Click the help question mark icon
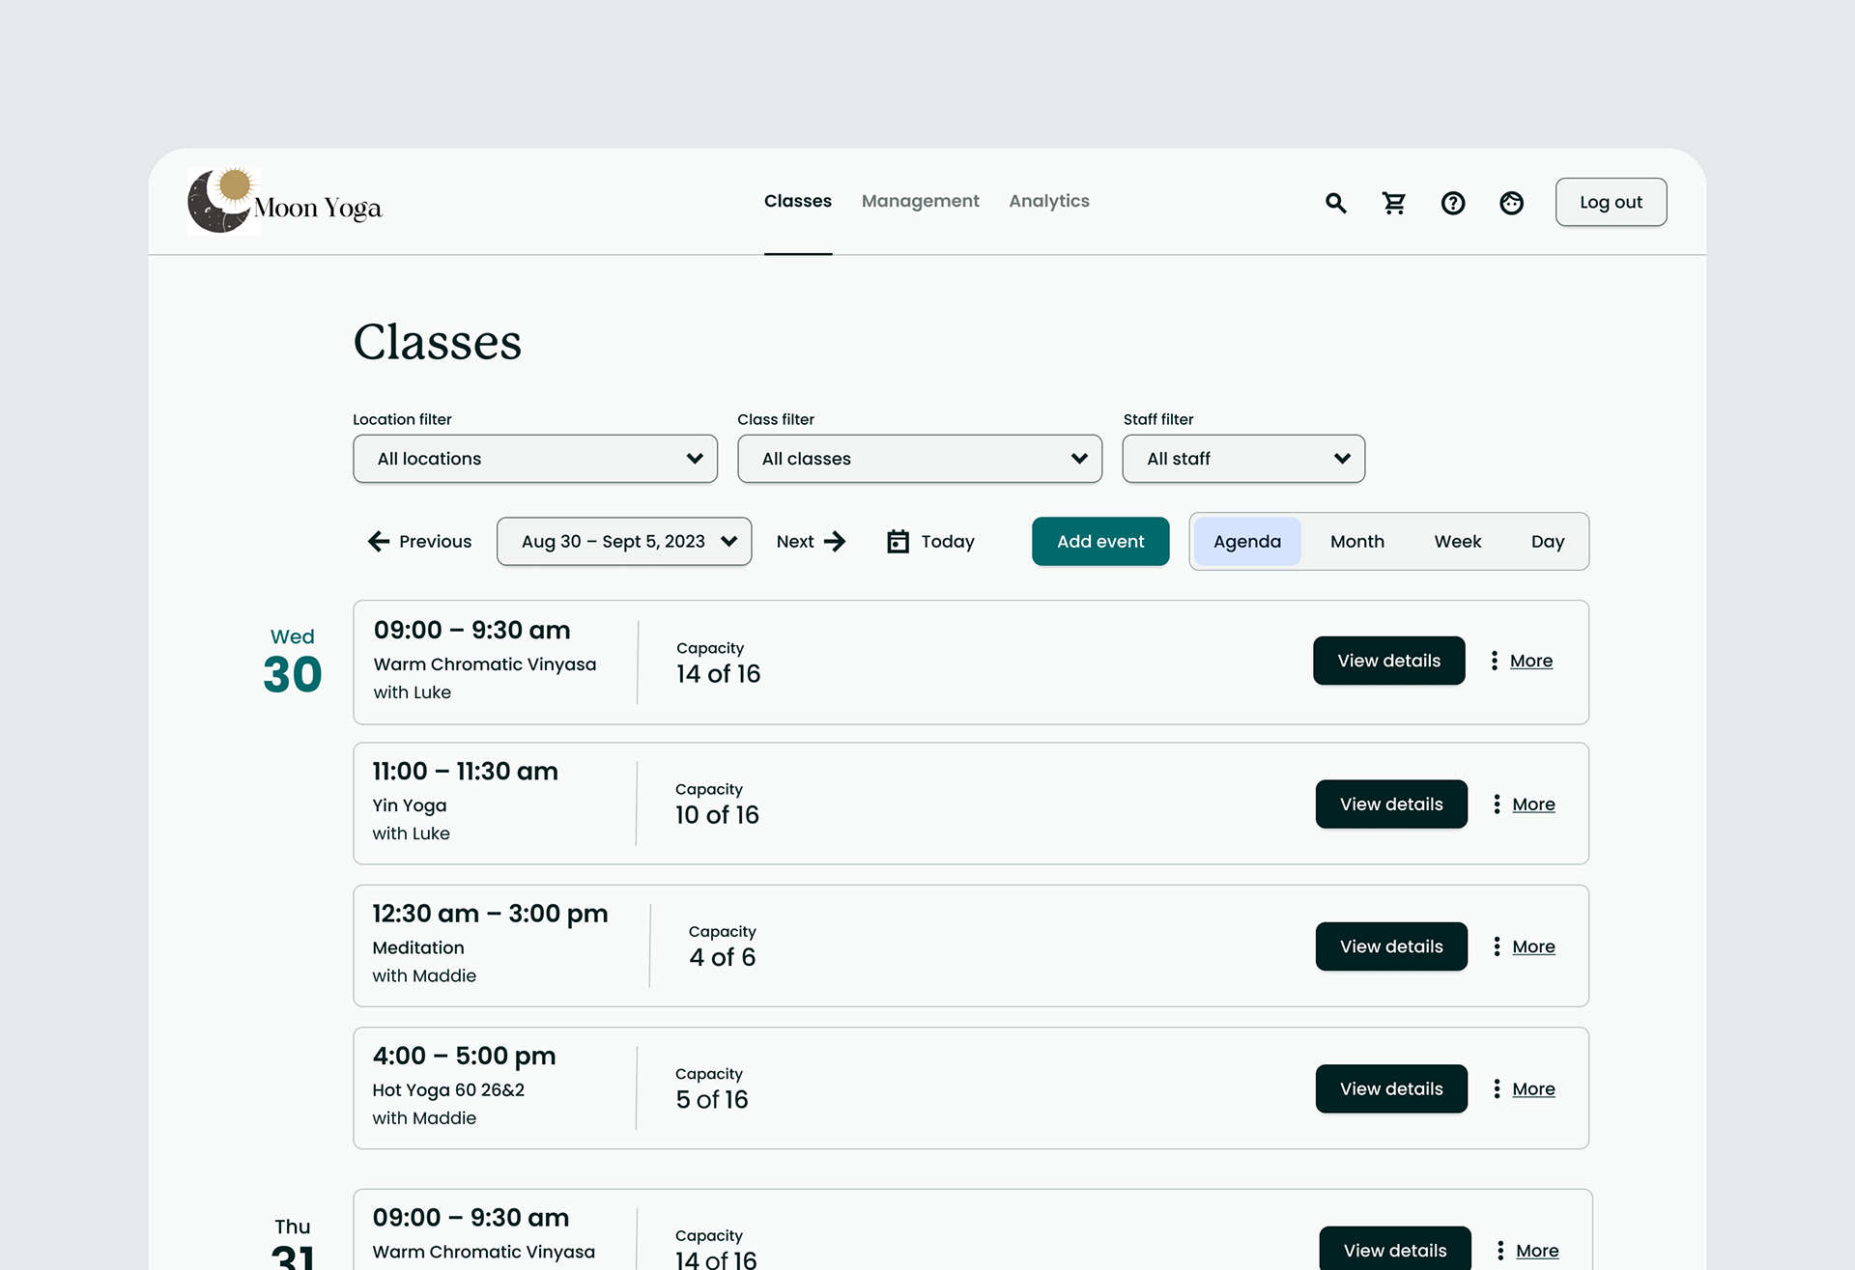Image resolution: width=1855 pixels, height=1270 pixels. coord(1452,203)
